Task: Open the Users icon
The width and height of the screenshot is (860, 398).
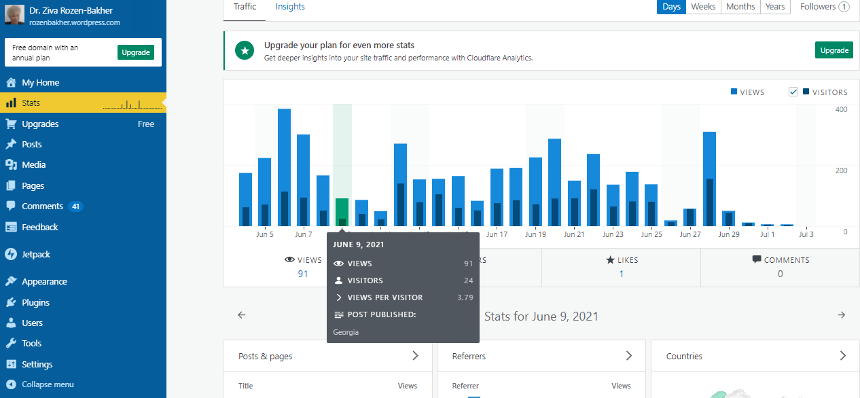Action: click(x=10, y=323)
